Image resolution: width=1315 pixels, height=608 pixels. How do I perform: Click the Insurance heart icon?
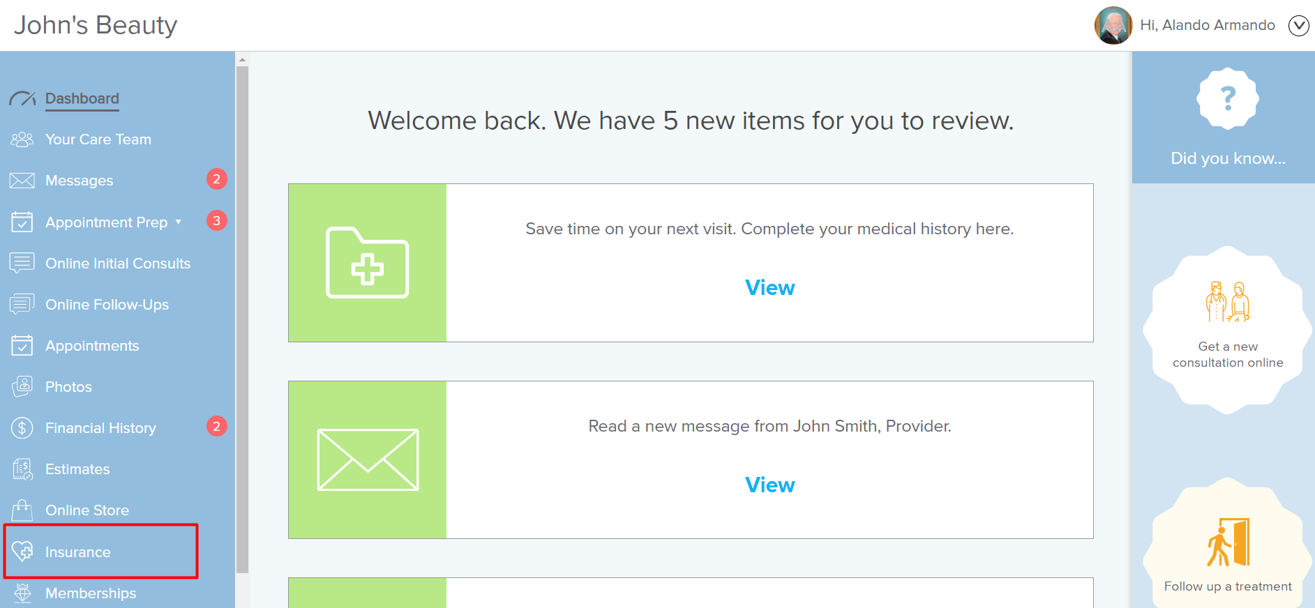[22, 552]
